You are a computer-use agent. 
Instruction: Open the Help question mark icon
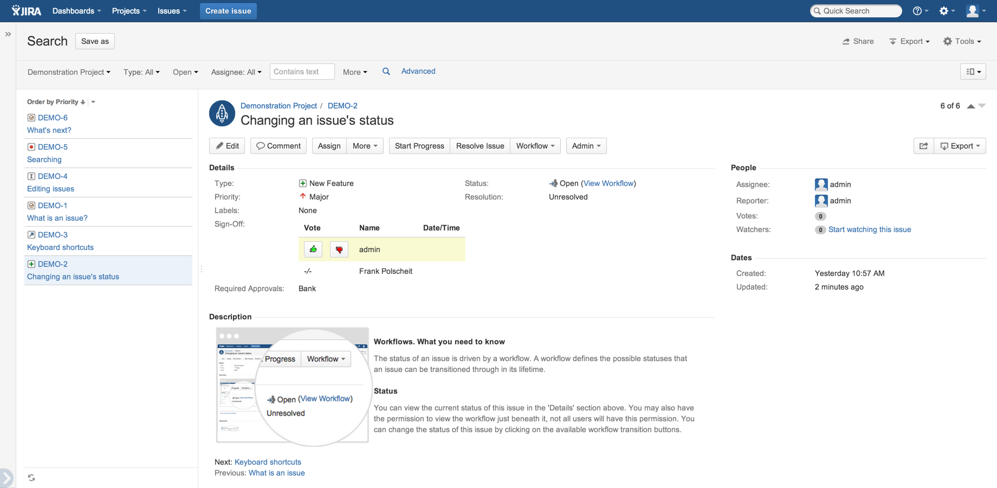point(918,11)
